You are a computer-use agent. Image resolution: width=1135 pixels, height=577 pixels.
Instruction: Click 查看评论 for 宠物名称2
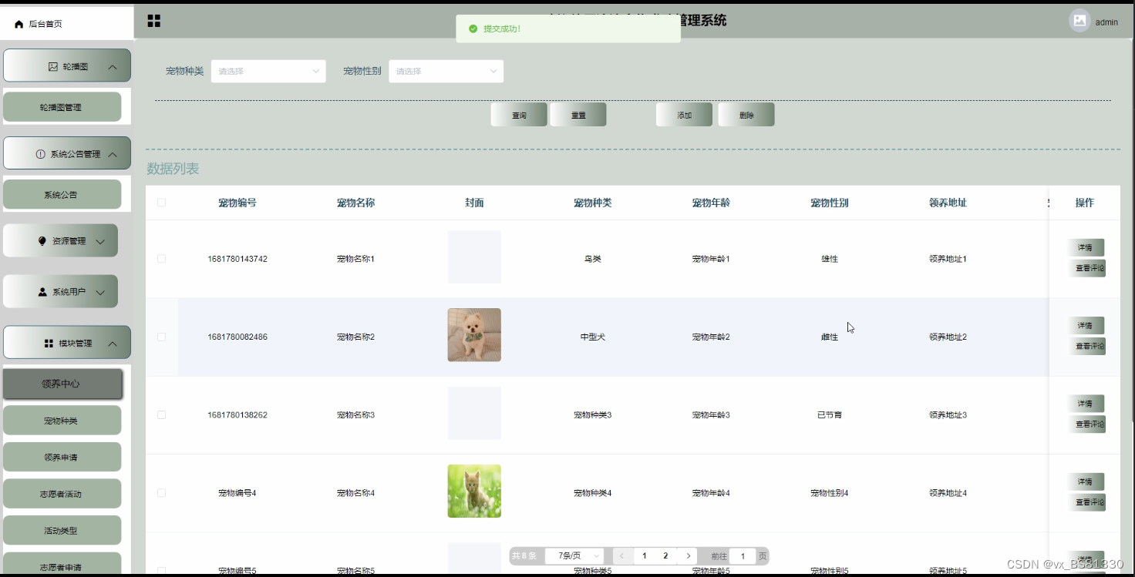tap(1086, 346)
